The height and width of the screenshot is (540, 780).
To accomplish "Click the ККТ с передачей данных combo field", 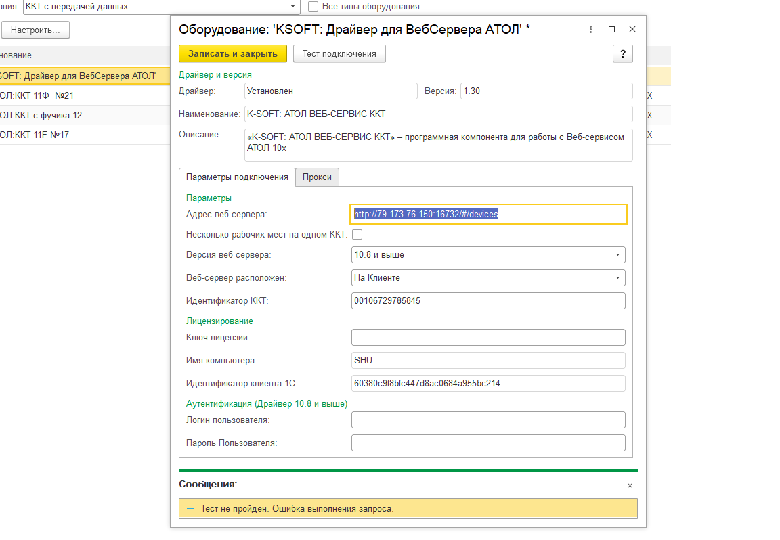I will [x=154, y=7].
